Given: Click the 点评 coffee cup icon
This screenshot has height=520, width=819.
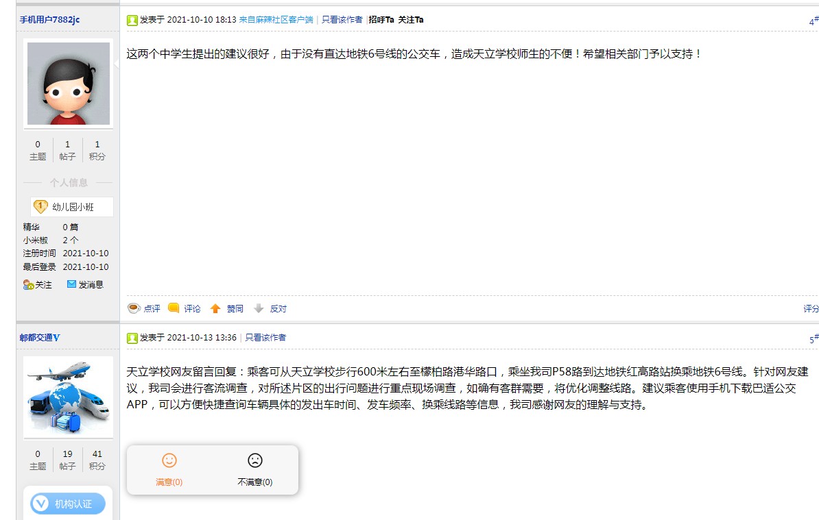Looking at the screenshot, I should point(134,308).
